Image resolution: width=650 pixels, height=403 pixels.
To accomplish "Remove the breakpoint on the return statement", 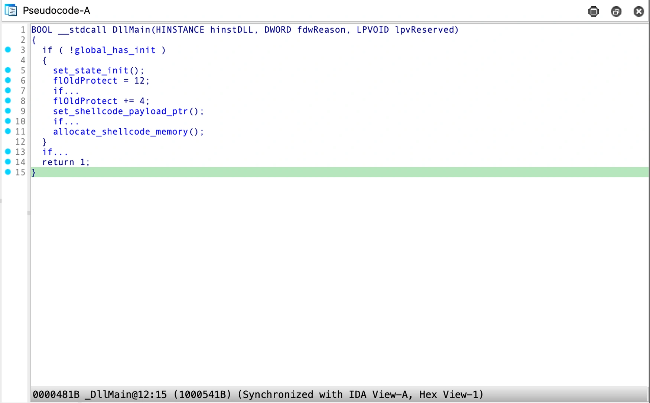I will [x=7, y=161].
